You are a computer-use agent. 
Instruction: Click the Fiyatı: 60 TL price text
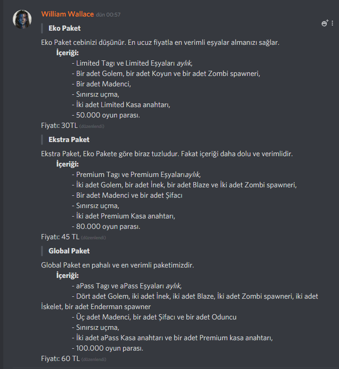(x=60, y=359)
